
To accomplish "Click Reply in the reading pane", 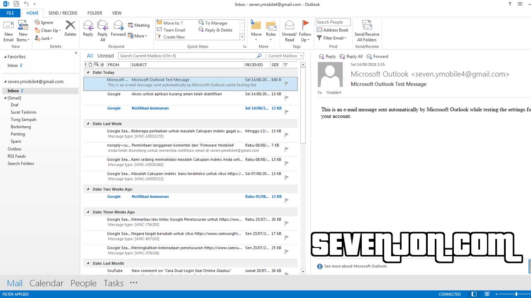I will tap(327, 56).
